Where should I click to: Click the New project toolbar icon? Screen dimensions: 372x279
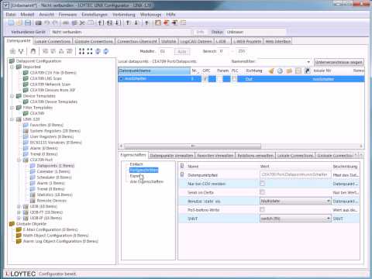[x=11, y=23]
